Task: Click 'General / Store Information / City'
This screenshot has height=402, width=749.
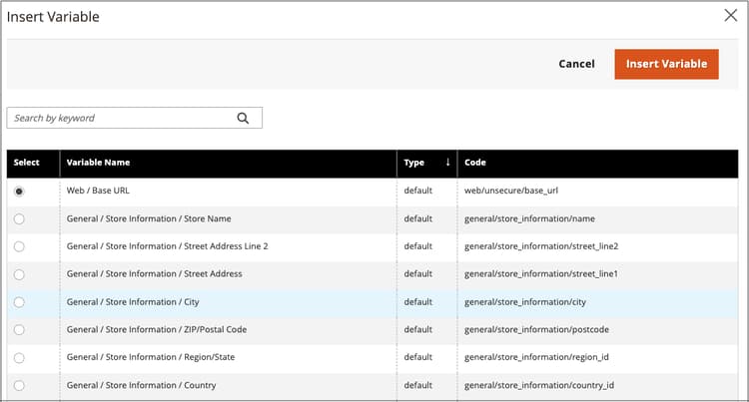Action: point(133,302)
